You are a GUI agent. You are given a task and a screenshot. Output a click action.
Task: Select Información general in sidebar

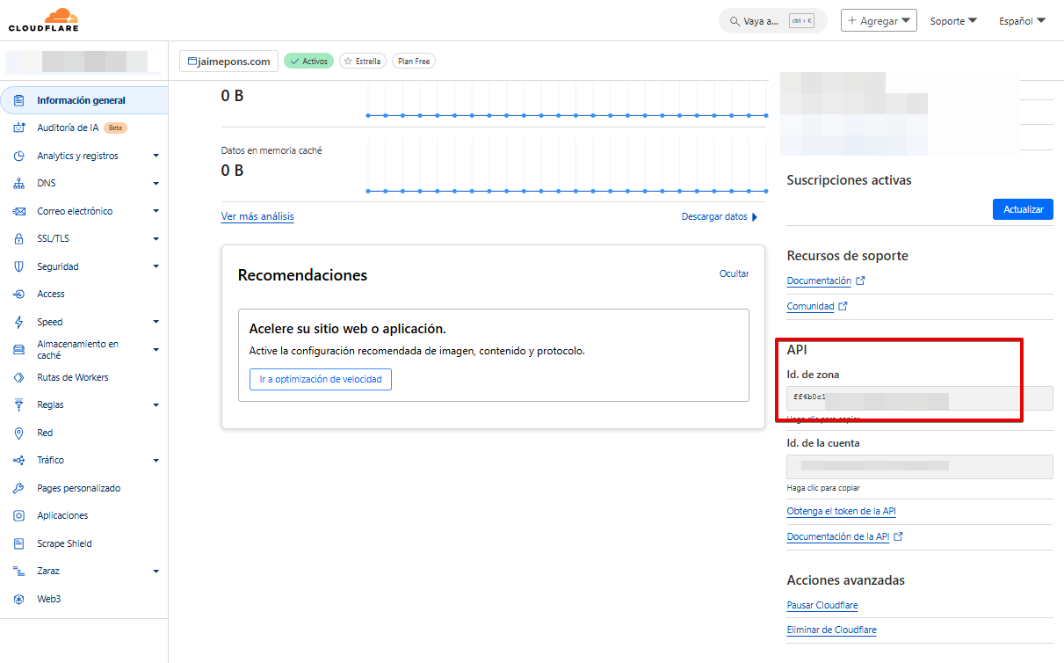click(x=81, y=100)
